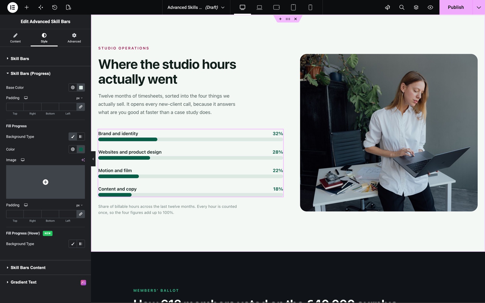Click the Add Element plus icon in the top bar
485x303 pixels.
27,7
